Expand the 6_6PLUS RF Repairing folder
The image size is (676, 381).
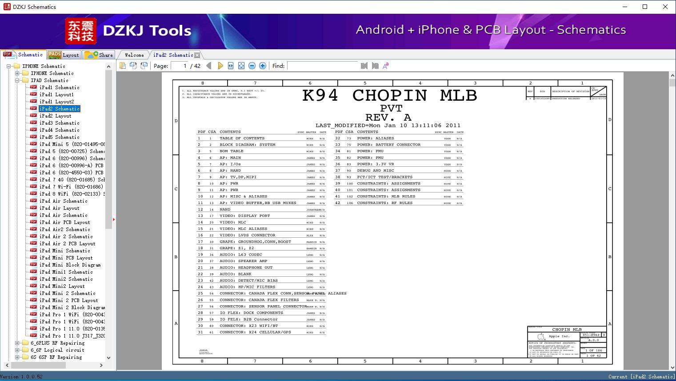point(17,343)
